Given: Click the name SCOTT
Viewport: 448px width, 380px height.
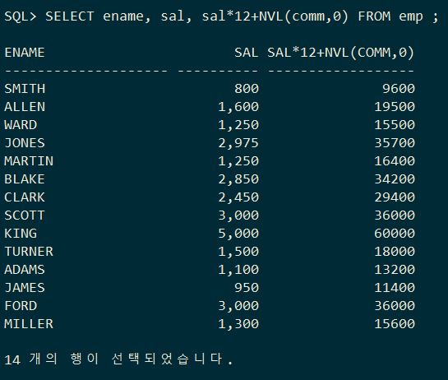Looking at the screenshot, I should click(25, 215).
